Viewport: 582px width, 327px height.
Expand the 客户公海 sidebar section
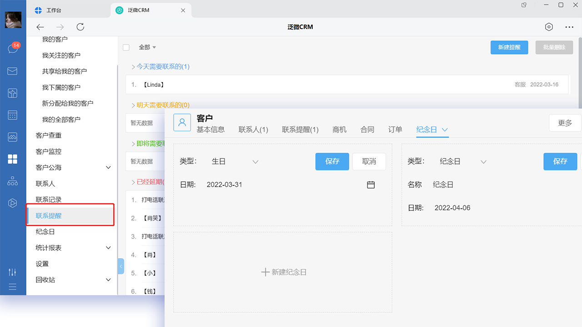pos(108,167)
